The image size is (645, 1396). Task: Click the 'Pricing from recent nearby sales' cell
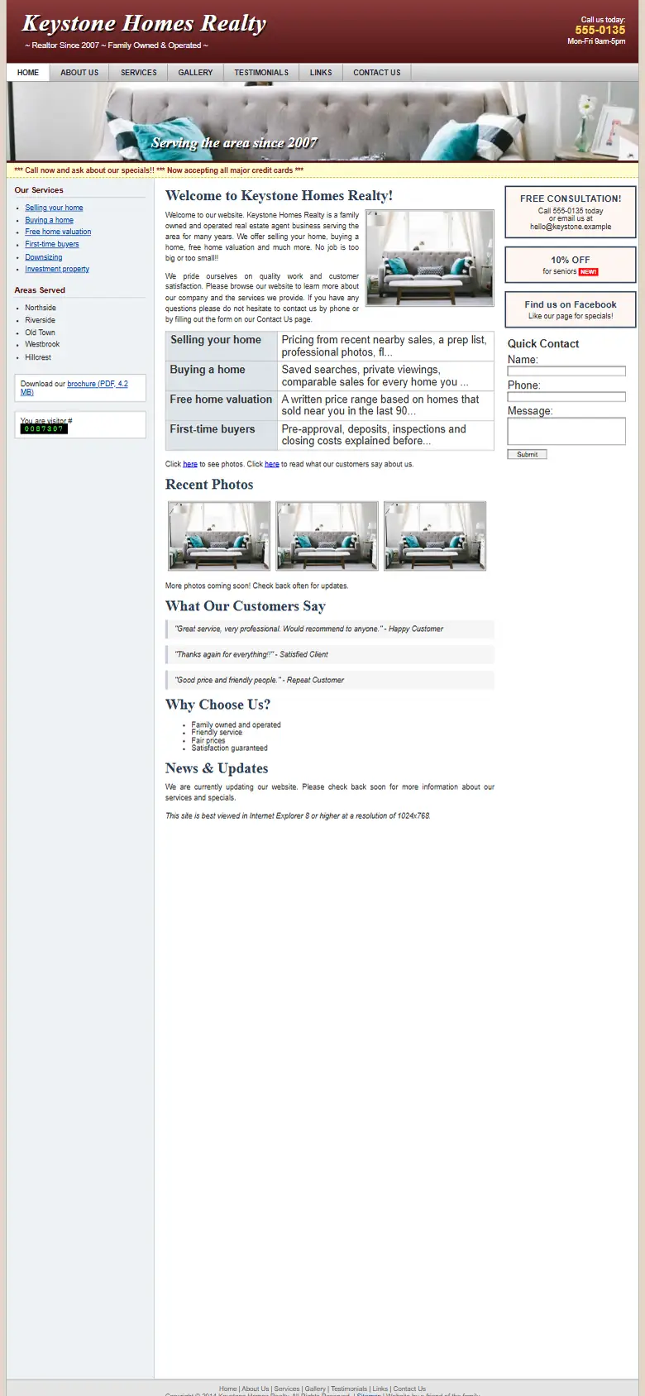click(386, 347)
